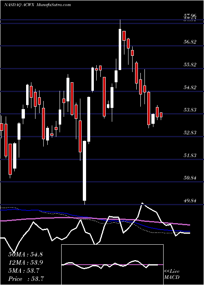
Task: Click the 55.82 price level label
Action: point(190,64)
